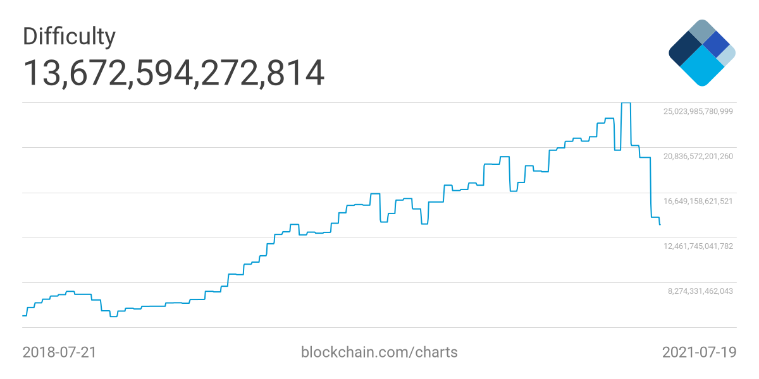Click the chart line's leftmost starting point
The width and height of the screenshot is (759, 379).
coord(23,315)
